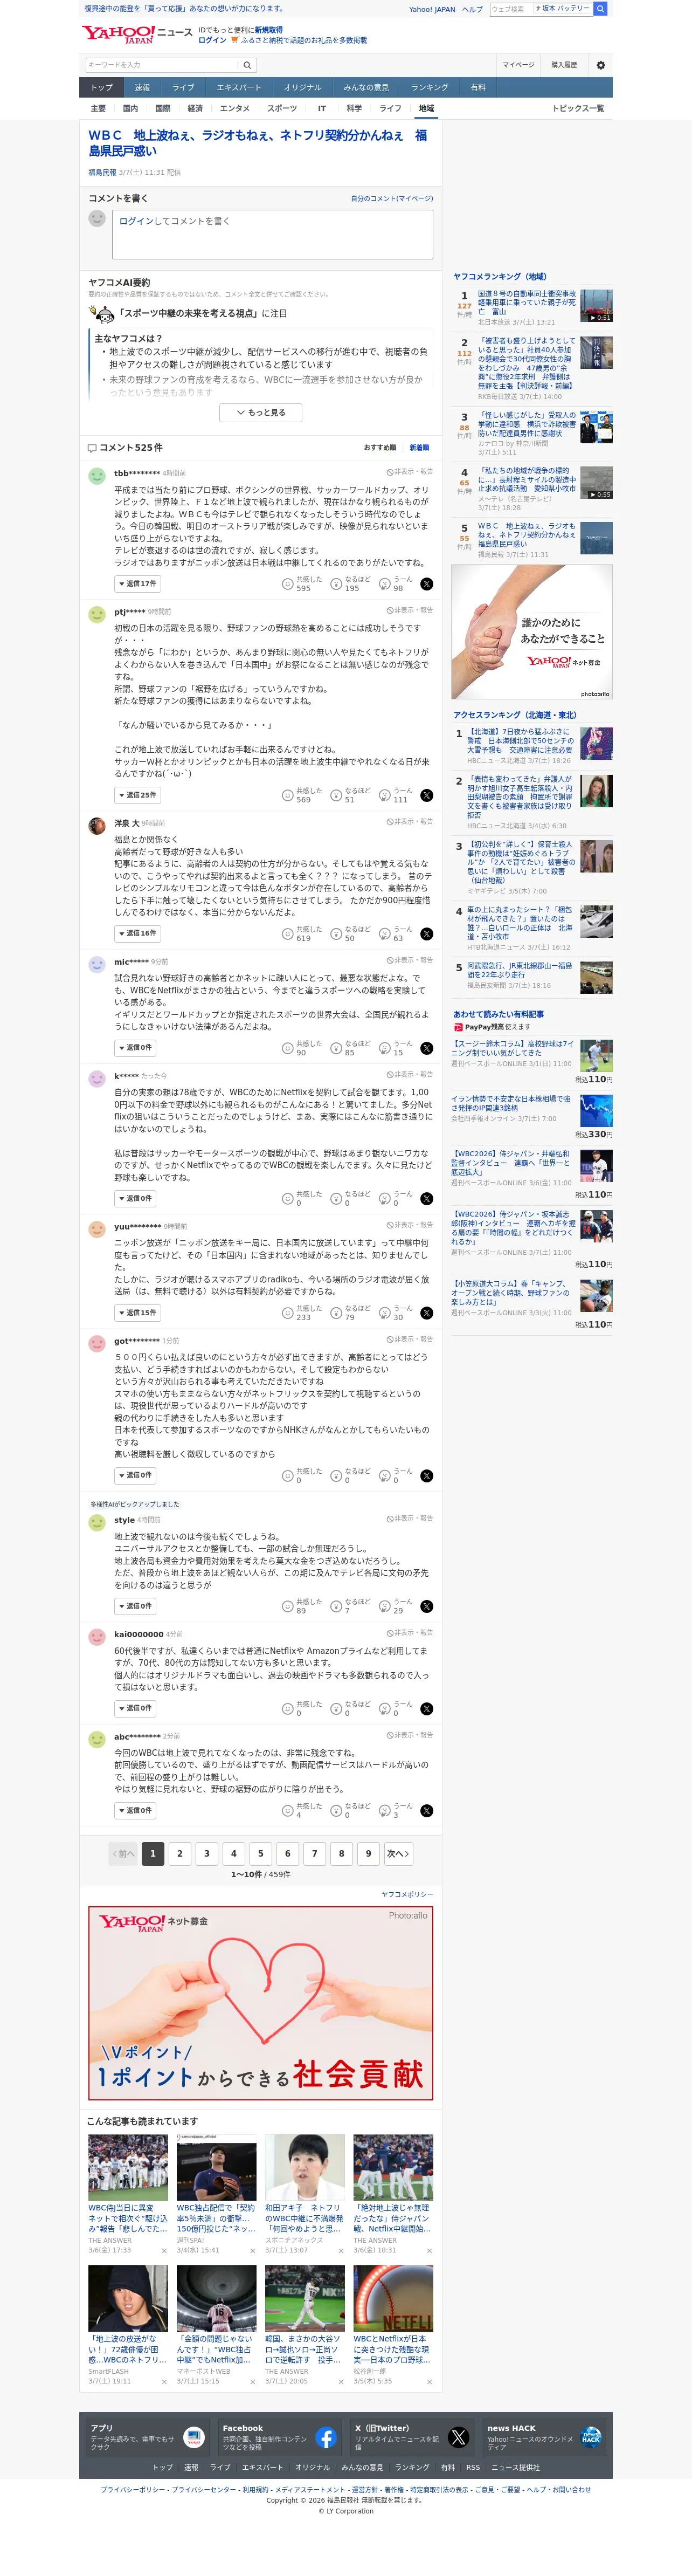The width and height of the screenshot is (692, 2576).
Task: Select the 地域 category
Action: (426, 108)
